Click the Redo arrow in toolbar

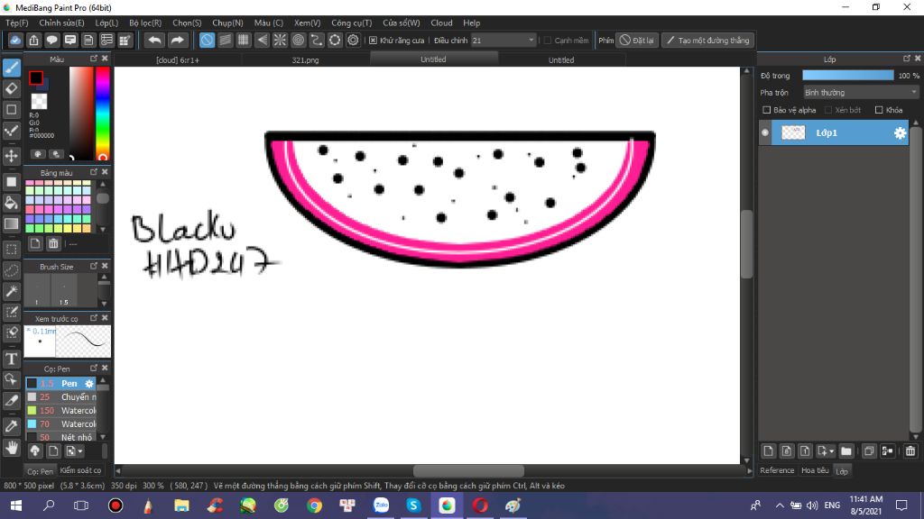click(x=177, y=40)
